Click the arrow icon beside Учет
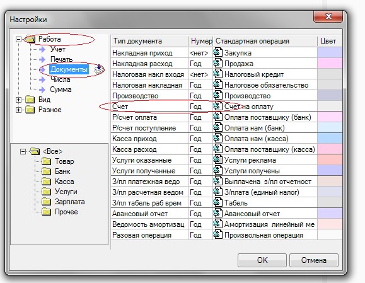The width and height of the screenshot is (365, 283). (x=42, y=49)
